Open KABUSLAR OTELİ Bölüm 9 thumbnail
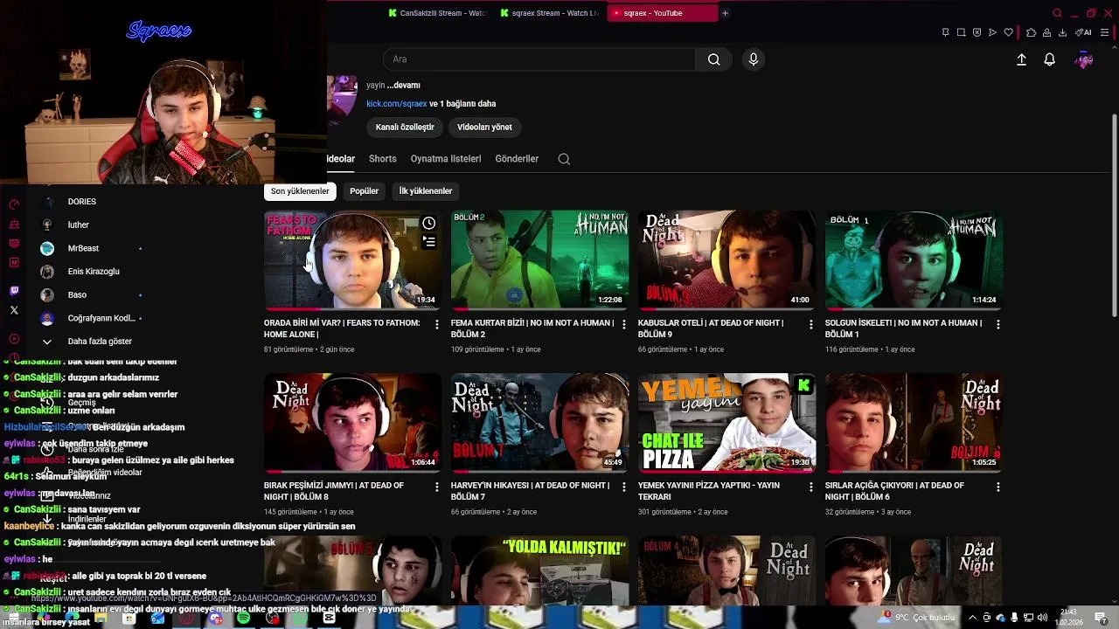 pyautogui.click(x=726, y=259)
